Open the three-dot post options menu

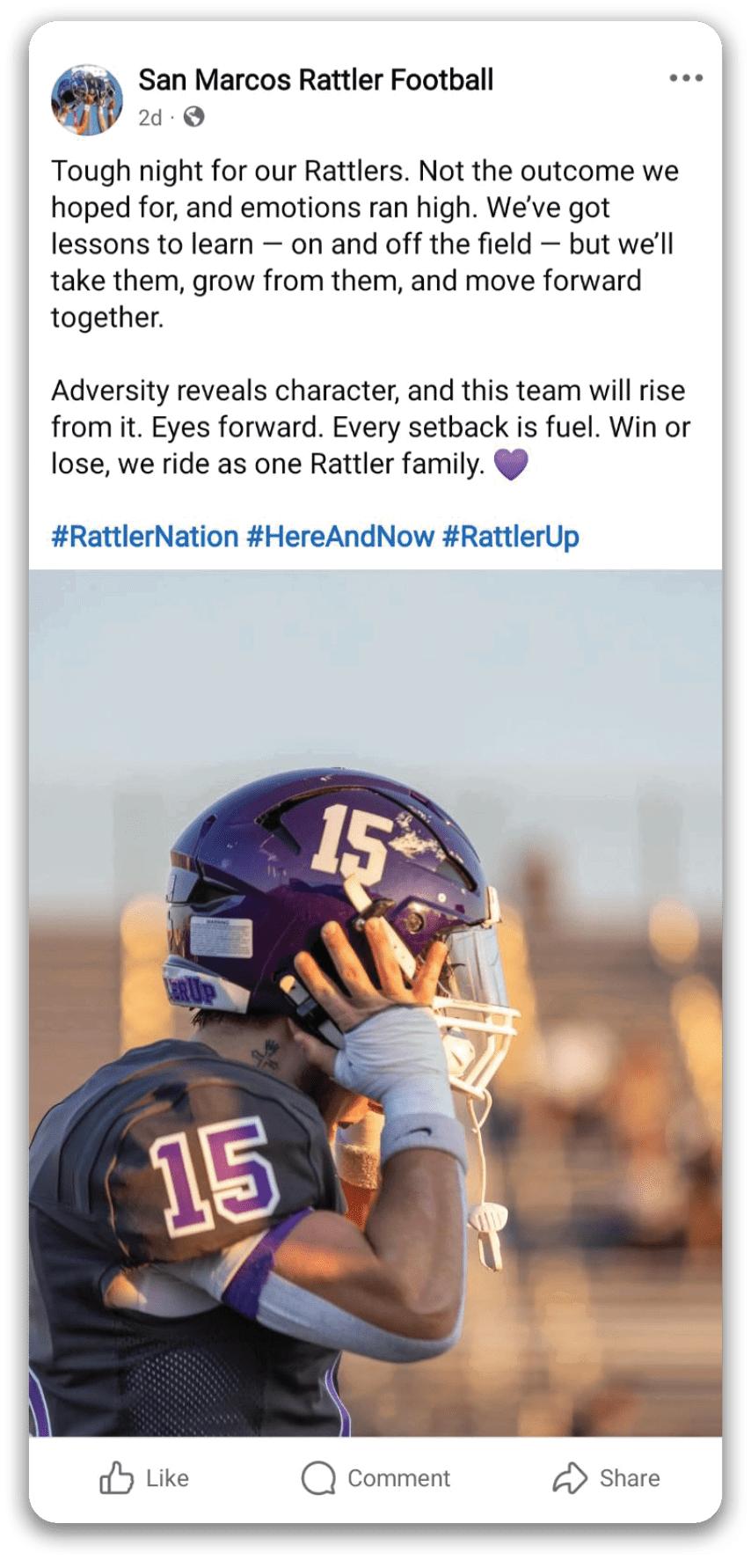686,77
